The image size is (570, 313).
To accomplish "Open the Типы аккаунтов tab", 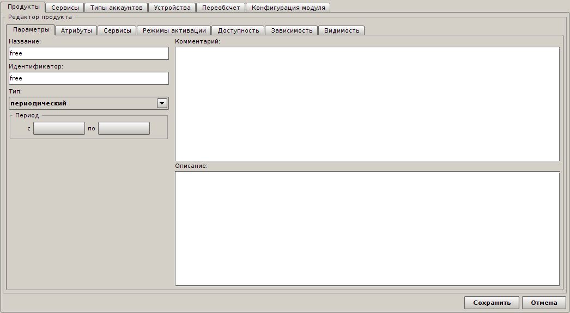I will click(x=116, y=8).
